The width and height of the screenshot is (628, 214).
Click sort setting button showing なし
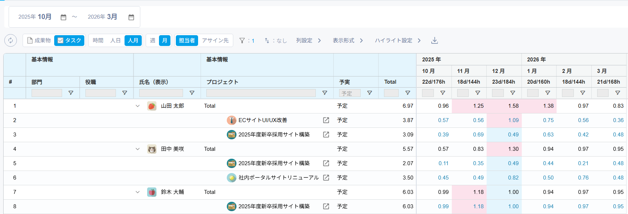coord(276,41)
